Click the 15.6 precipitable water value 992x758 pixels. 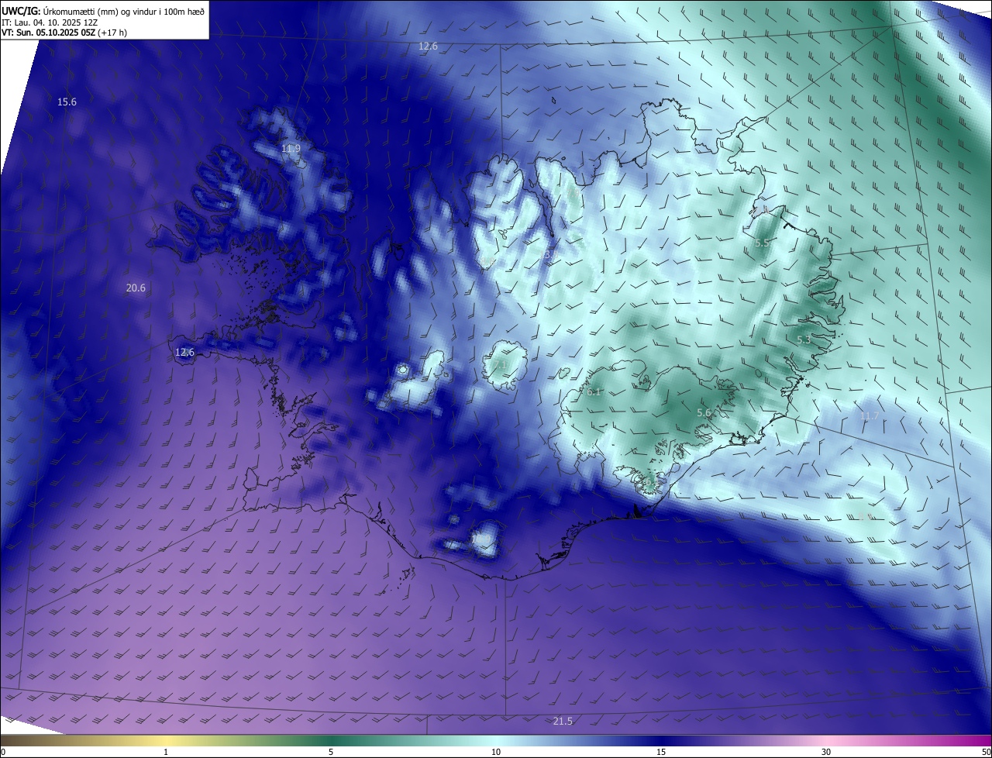(67, 102)
